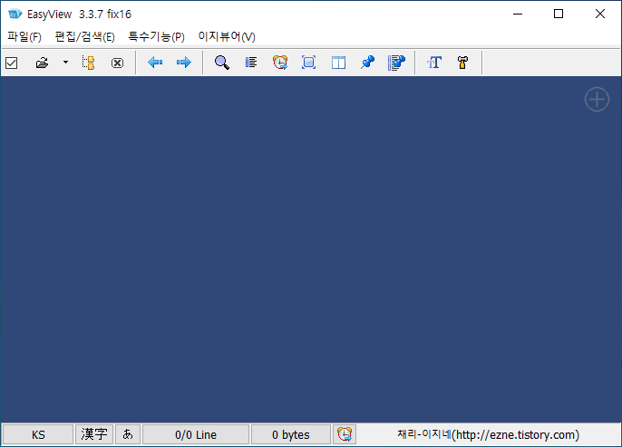The height and width of the screenshot is (447, 622).
Task: Expand the 이지뷰어(V) menu
Action: click(227, 37)
